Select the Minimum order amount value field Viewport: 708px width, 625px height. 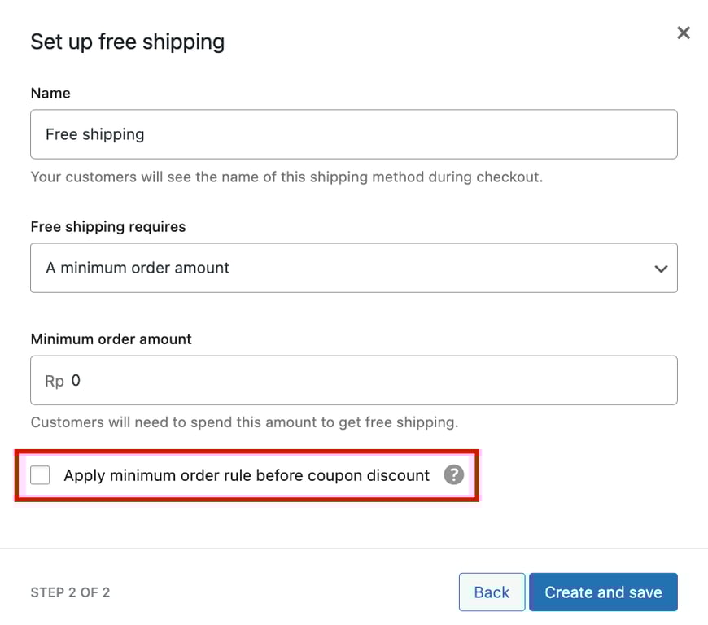click(354, 380)
